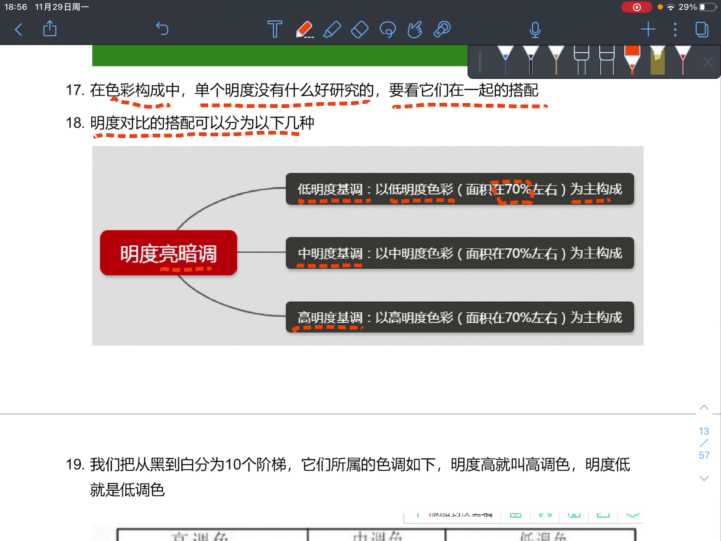721x541 pixels.
Task: Go back with the left chevron
Action: (18, 29)
